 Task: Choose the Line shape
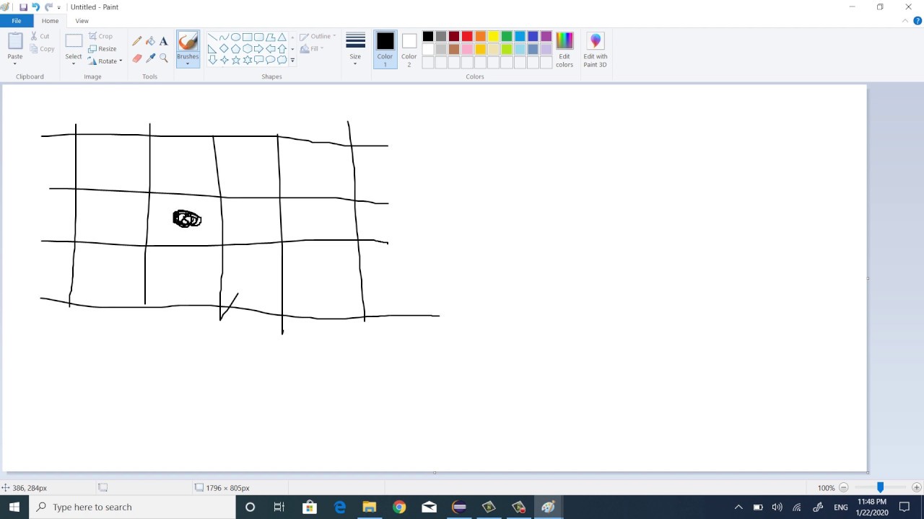[212, 37]
